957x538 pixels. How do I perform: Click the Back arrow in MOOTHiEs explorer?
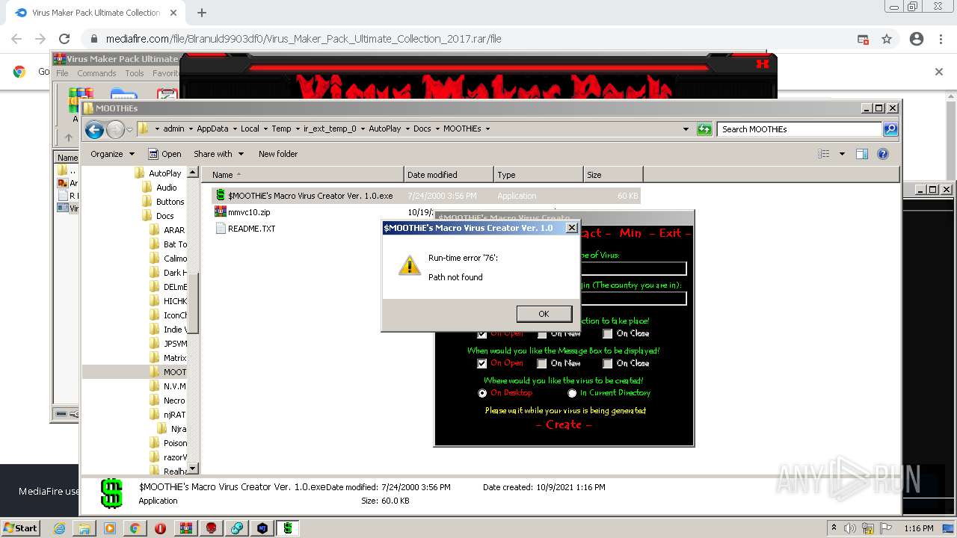[94, 130]
